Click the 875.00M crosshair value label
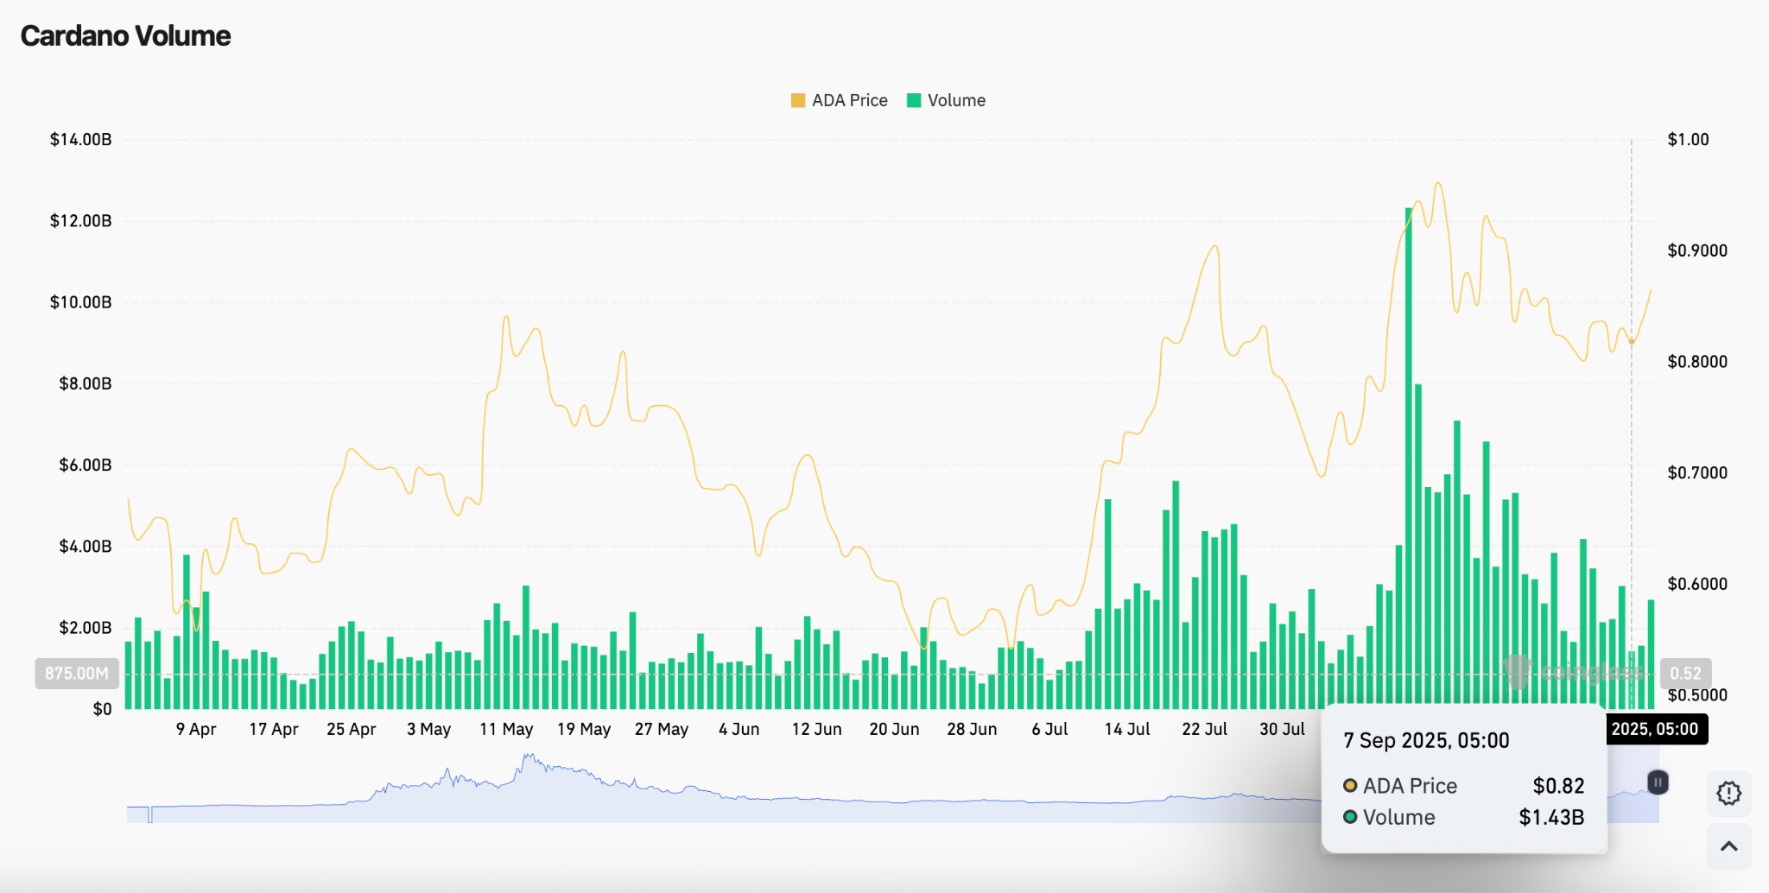The image size is (1769, 893). tap(77, 674)
